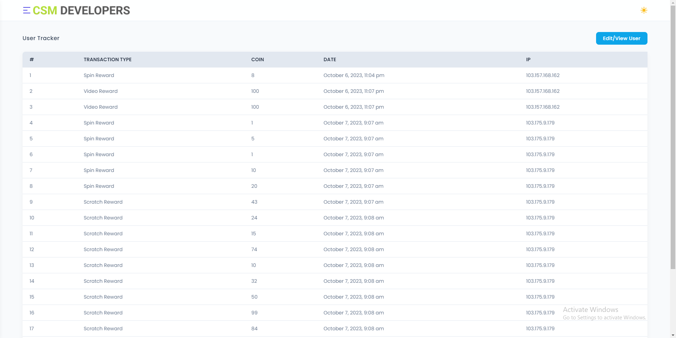Image resolution: width=676 pixels, height=338 pixels.
Task: Click Spin Reward in row 6
Action: point(99,154)
